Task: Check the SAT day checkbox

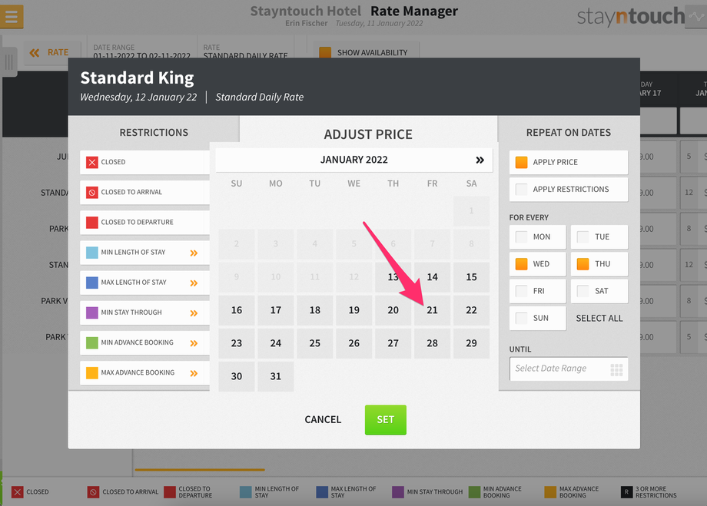Action: 583,291
